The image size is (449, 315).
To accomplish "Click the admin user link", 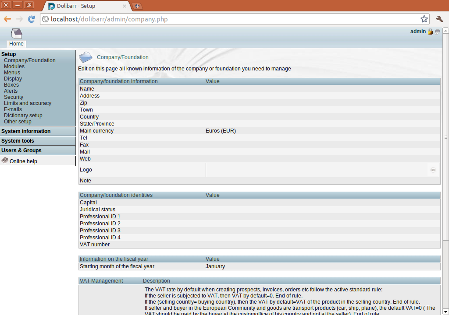I will click(x=418, y=31).
